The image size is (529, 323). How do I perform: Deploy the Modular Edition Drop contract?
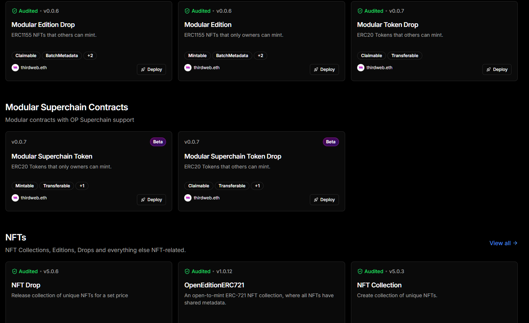click(151, 69)
